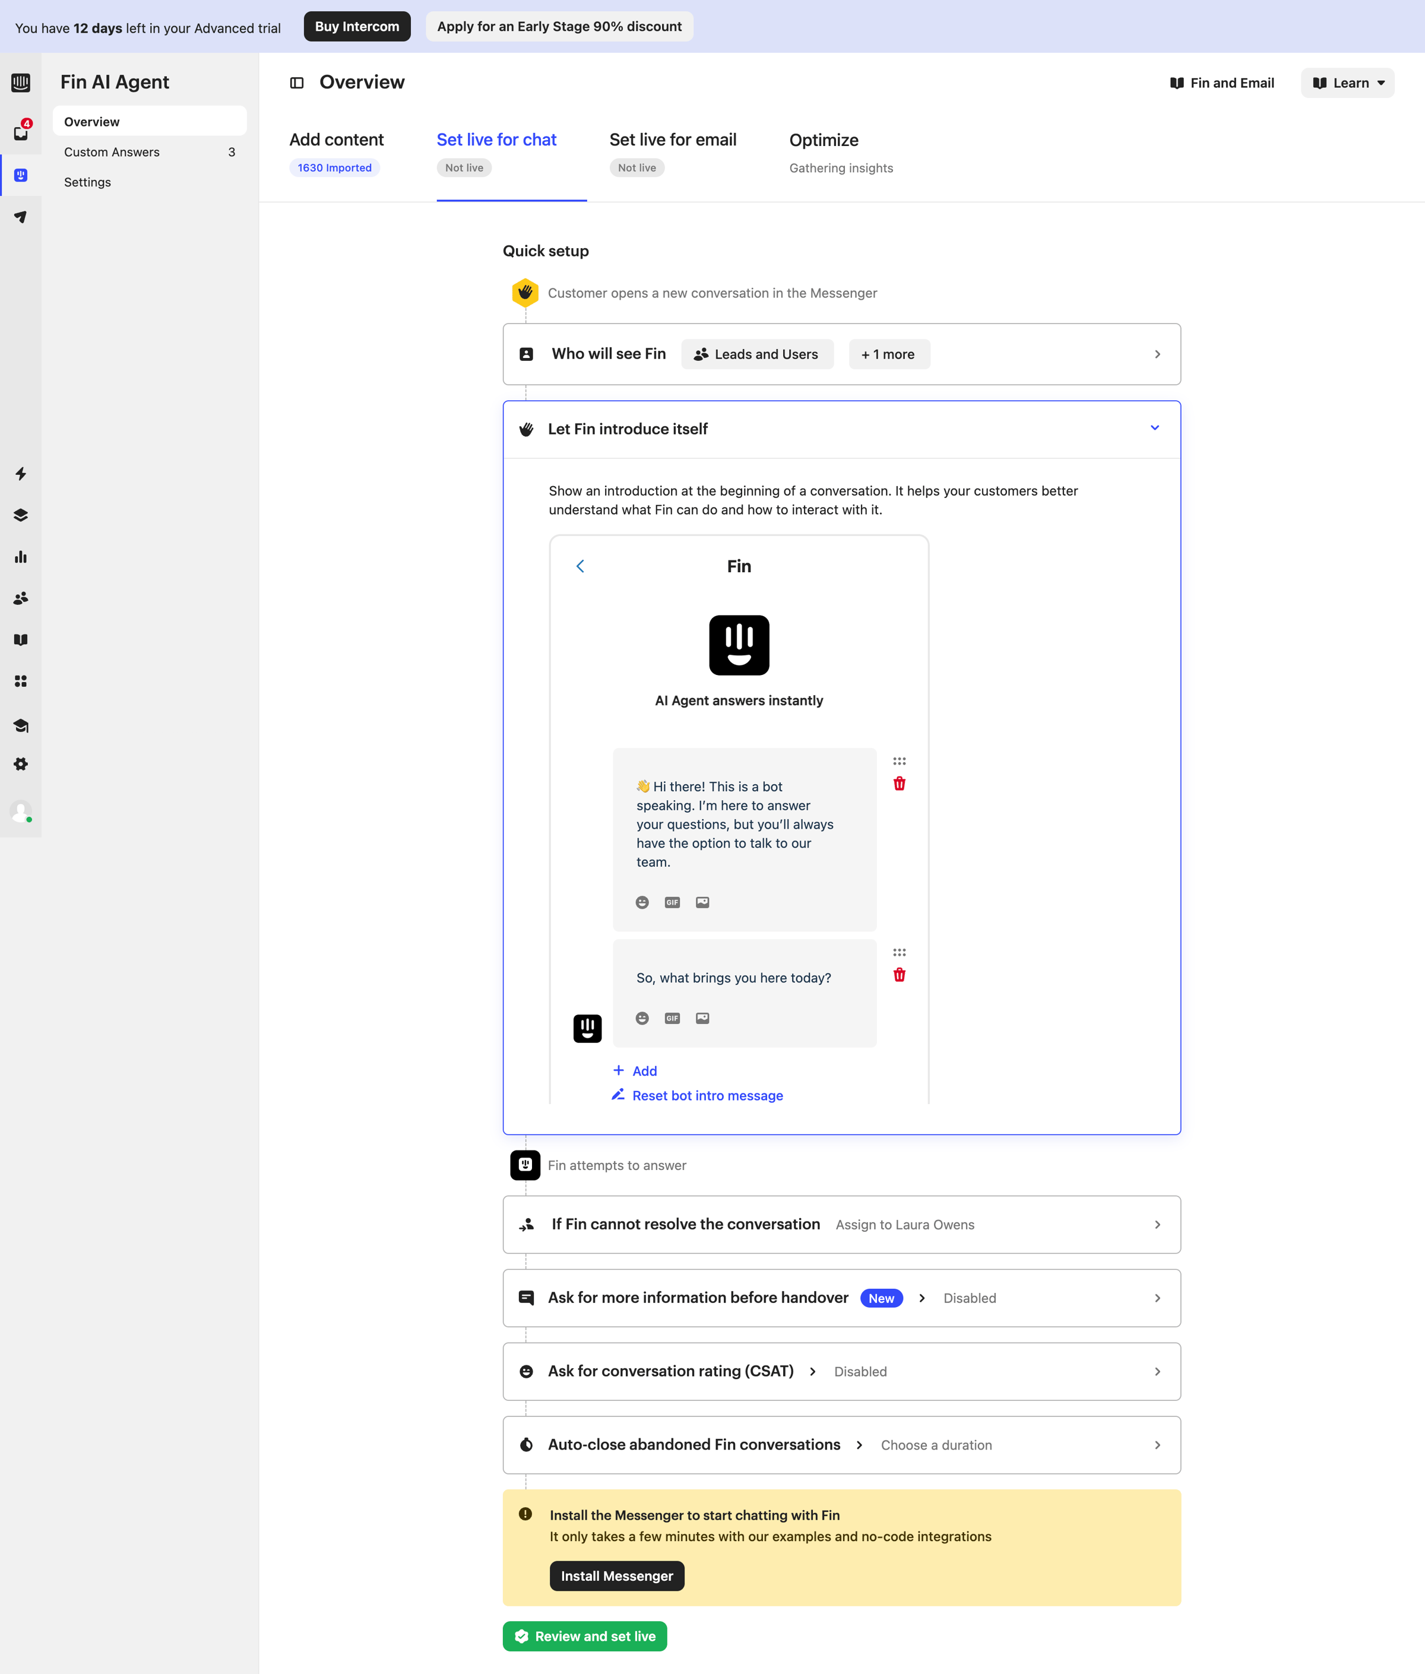Open the Intercom home logo icon
Viewport: 1425px width, 1674px height.
[21, 83]
